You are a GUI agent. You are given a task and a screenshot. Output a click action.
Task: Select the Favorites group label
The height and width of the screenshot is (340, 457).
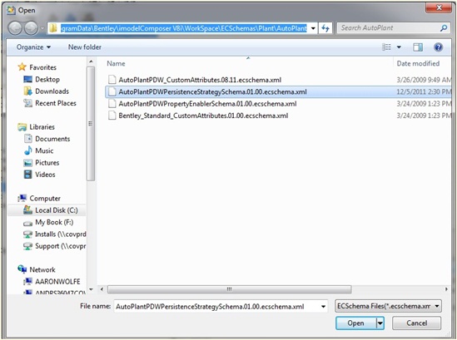click(x=42, y=67)
